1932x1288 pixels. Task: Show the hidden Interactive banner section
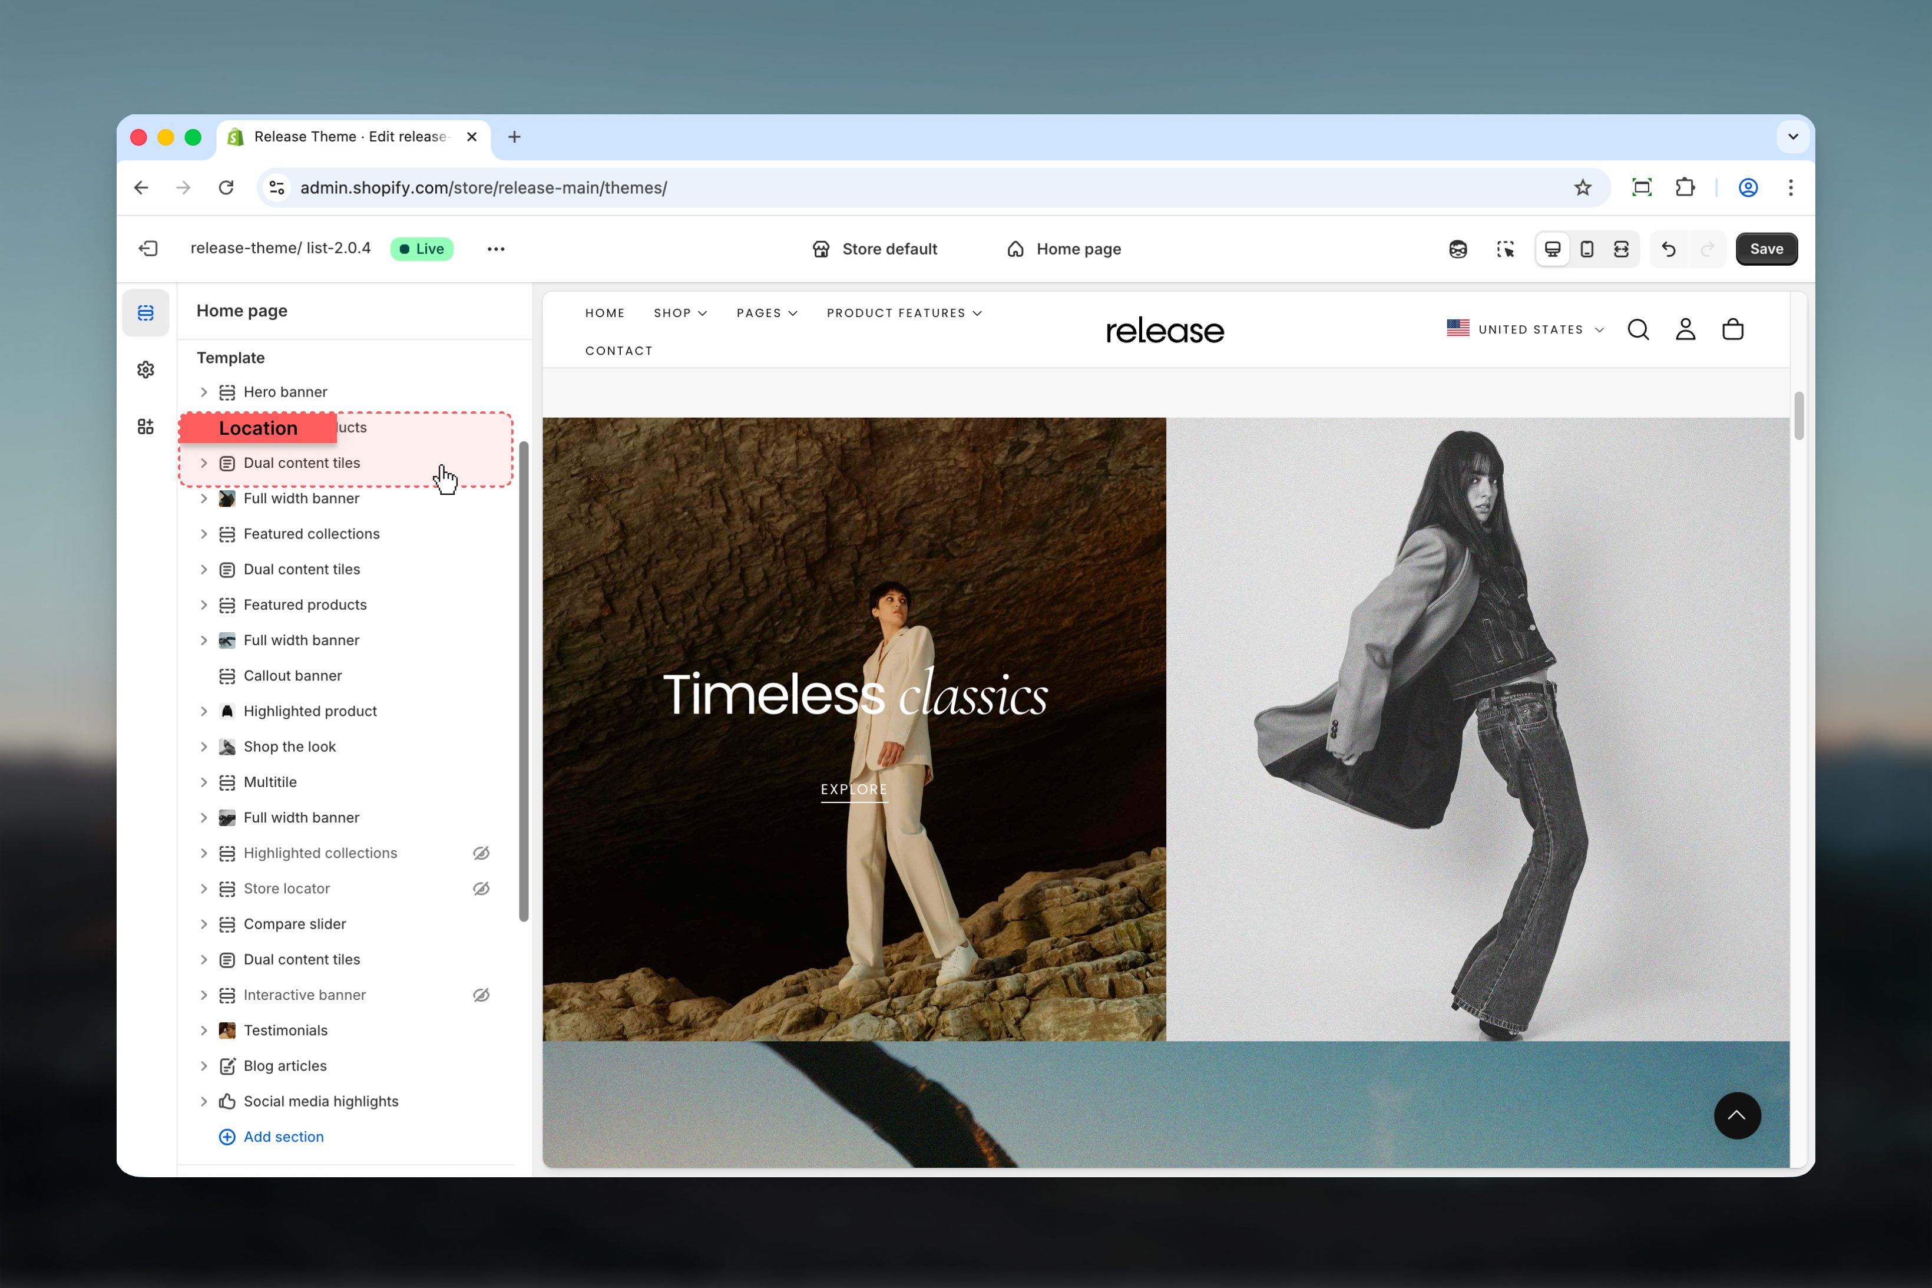tap(481, 995)
